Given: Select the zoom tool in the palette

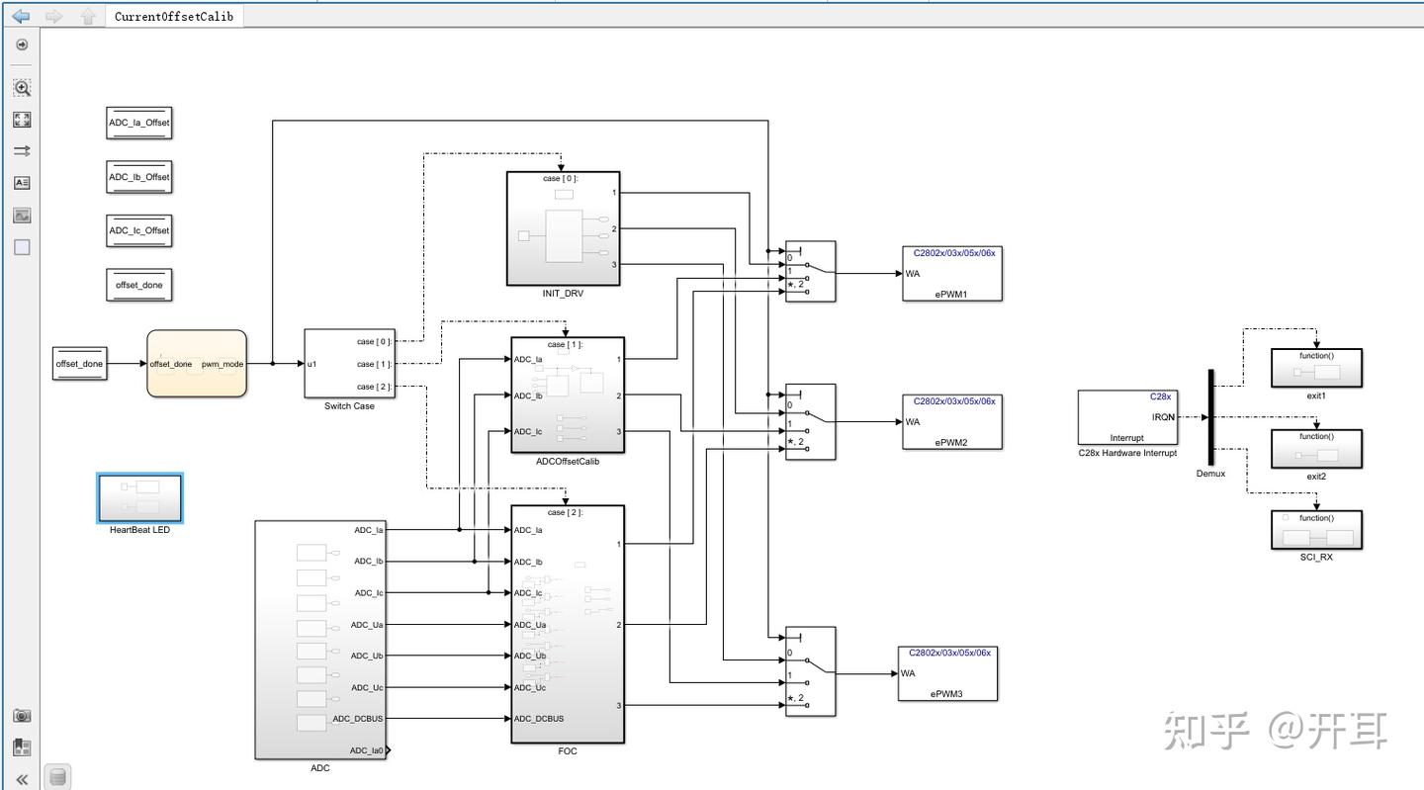Looking at the screenshot, I should 21,87.
